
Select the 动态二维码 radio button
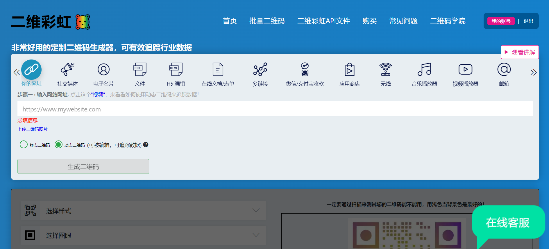tap(58, 144)
